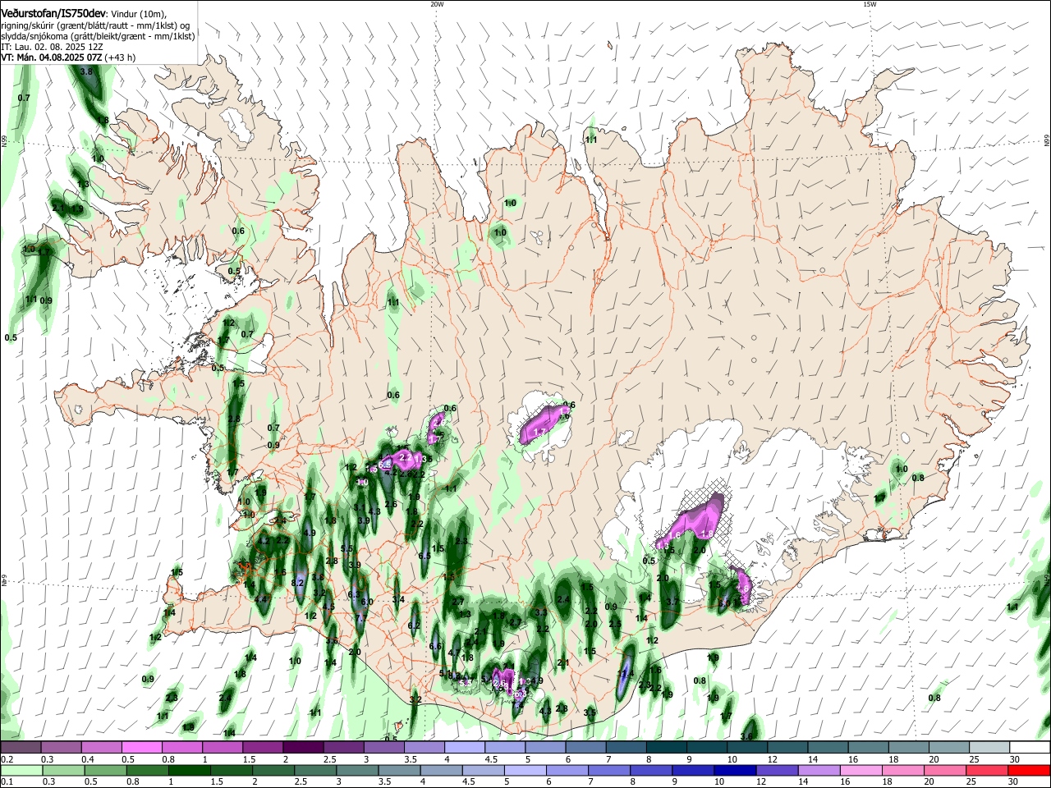Pick the rose pink 20 swatch, lower legend row
This screenshot has height=788, width=1051.
click(946, 770)
